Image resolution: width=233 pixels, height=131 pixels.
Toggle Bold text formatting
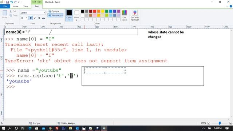click(31, 18)
